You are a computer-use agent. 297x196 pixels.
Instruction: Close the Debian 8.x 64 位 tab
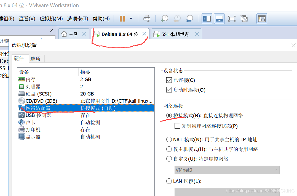click(144, 34)
